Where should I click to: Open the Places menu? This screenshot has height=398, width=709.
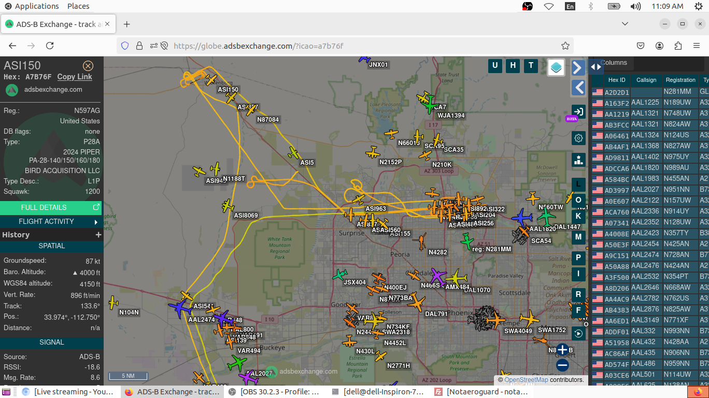click(78, 6)
